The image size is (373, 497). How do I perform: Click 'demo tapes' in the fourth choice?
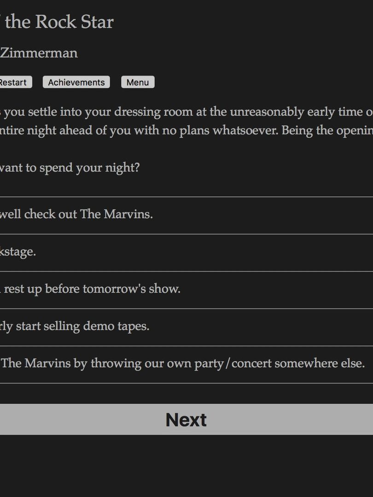(x=123, y=326)
